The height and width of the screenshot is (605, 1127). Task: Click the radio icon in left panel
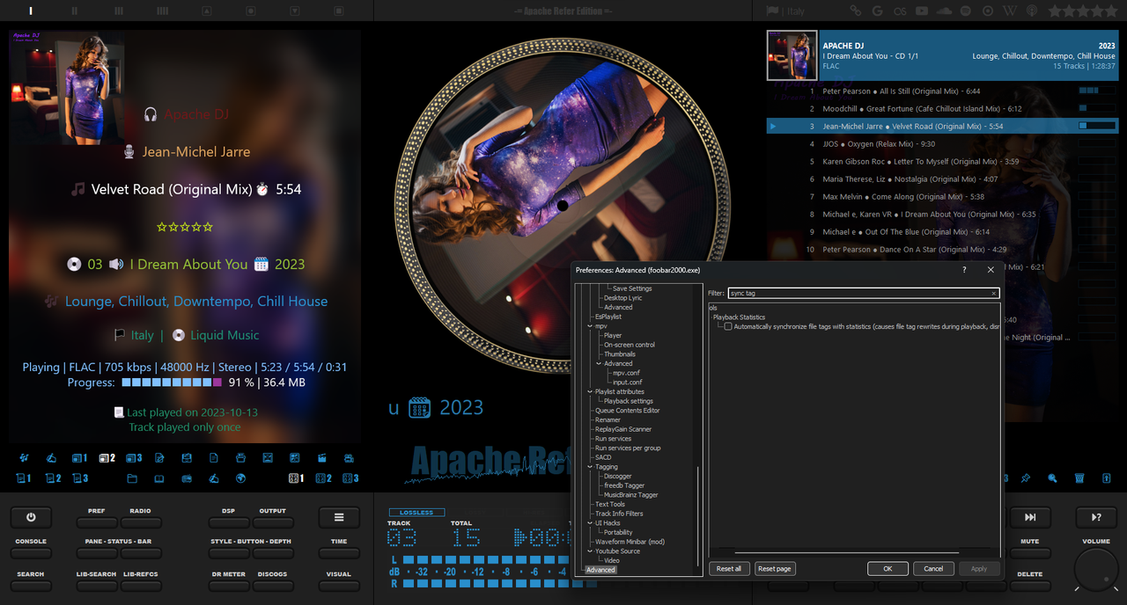point(187,478)
